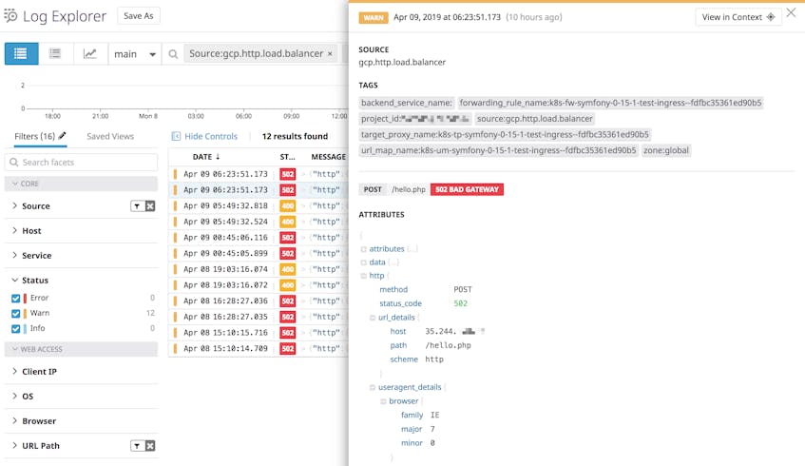Expand the Source facet

[14, 205]
